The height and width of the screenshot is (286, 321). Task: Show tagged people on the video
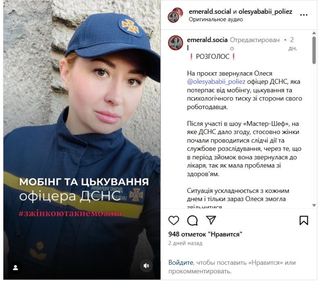point(16,268)
